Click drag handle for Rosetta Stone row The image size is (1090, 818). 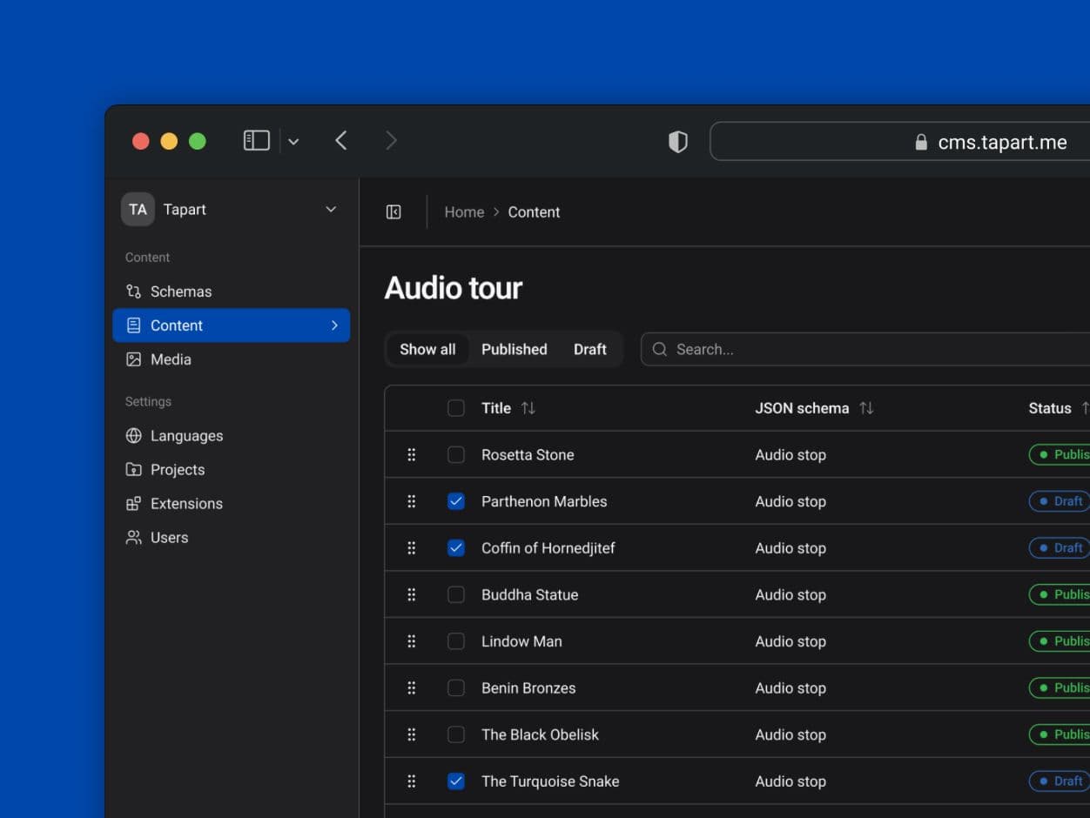click(412, 454)
